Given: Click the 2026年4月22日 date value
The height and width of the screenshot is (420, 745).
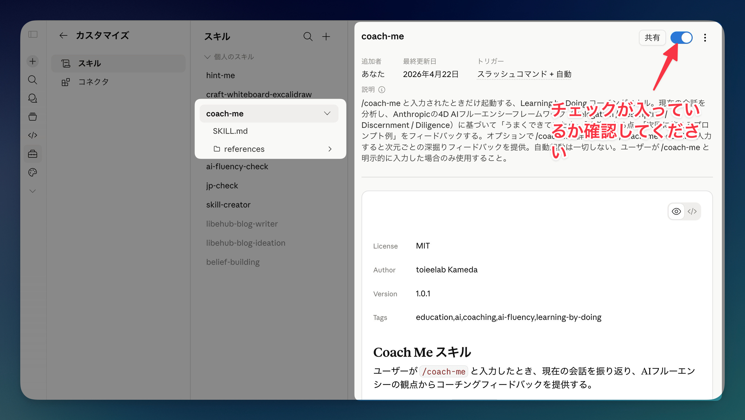Looking at the screenshot, I should pos(431,74).
